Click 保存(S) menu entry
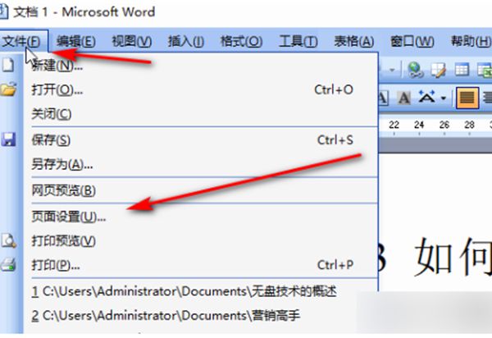492x338 pixels. point(201,140)
